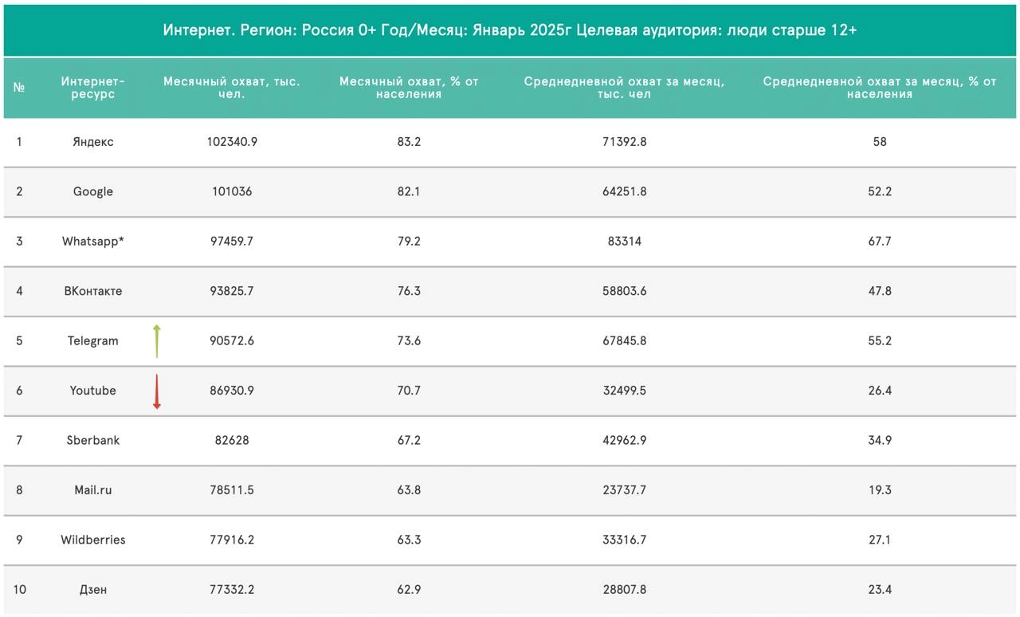The width and height of the screenshot is (1020, 617).
Task: Click the daily percent 47.8 for ВКонтакте
Action: point(880,291)
